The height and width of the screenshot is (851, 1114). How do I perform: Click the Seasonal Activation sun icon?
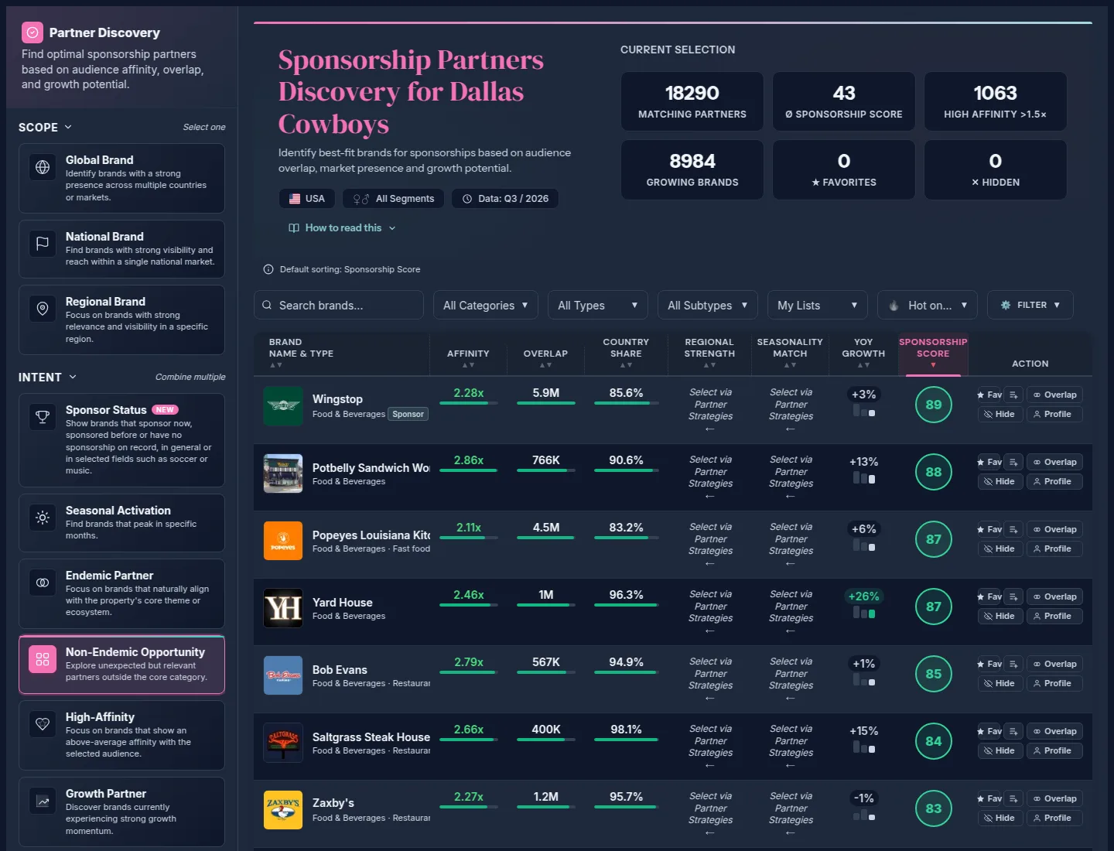(43, 518)
